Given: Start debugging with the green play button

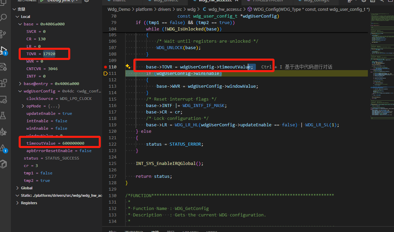Looking at the screenshot, I should point(42,1).
